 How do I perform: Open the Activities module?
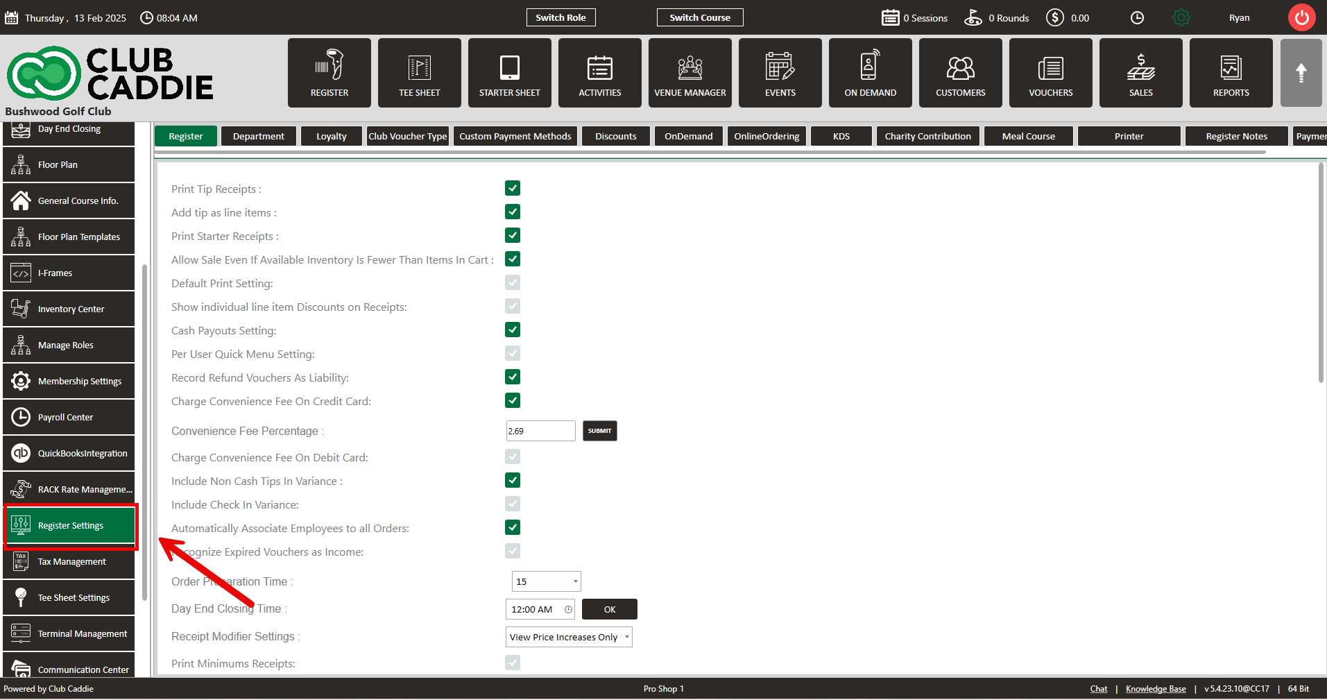pyautogui.click(x=600, y=73)
